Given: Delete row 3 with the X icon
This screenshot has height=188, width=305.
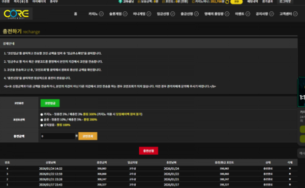Looking at the screenshot, I should pos(290,174).
